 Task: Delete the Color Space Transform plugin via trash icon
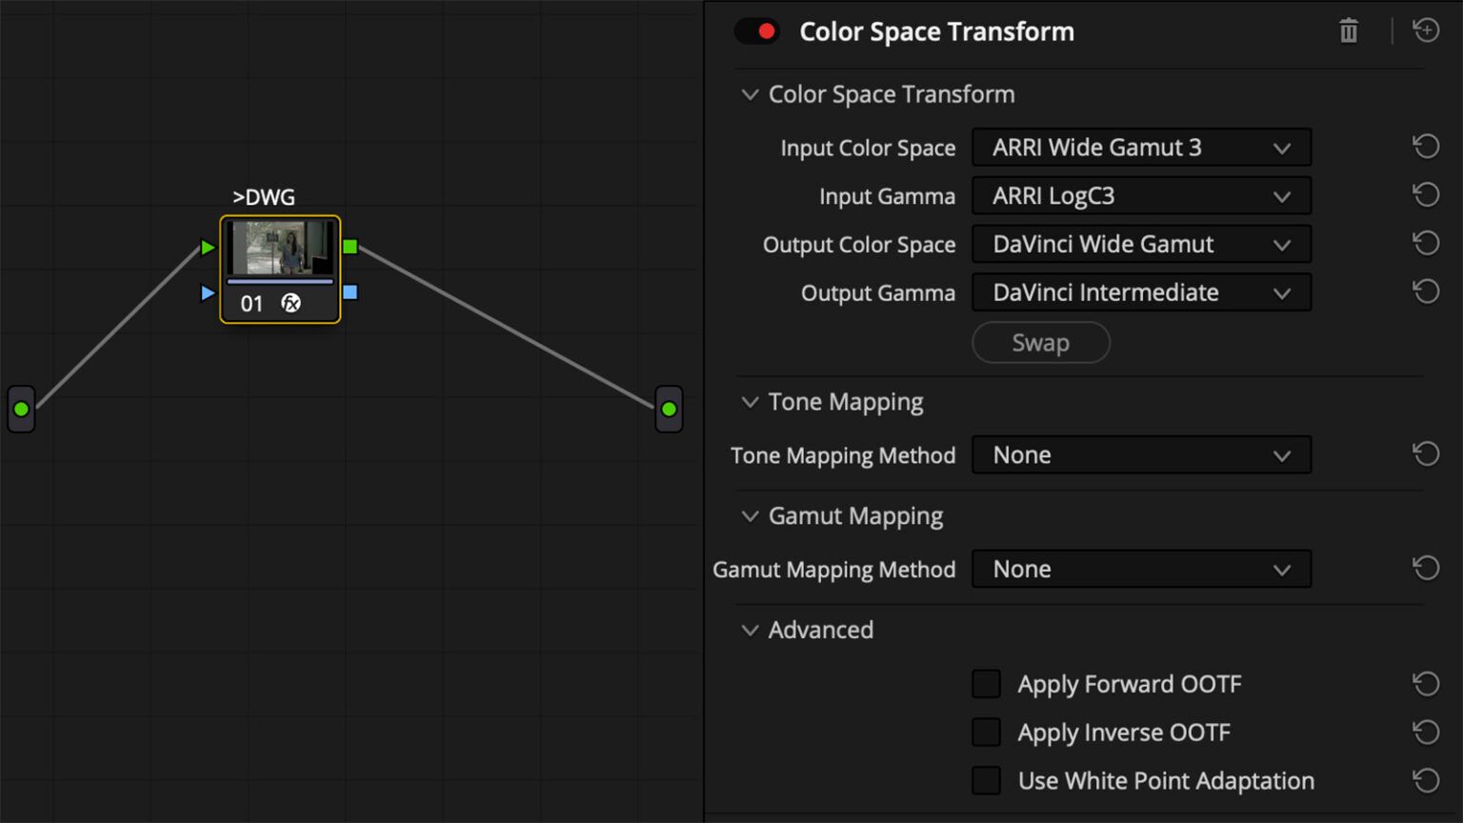pyautogui.click(x=1348, y=30)
